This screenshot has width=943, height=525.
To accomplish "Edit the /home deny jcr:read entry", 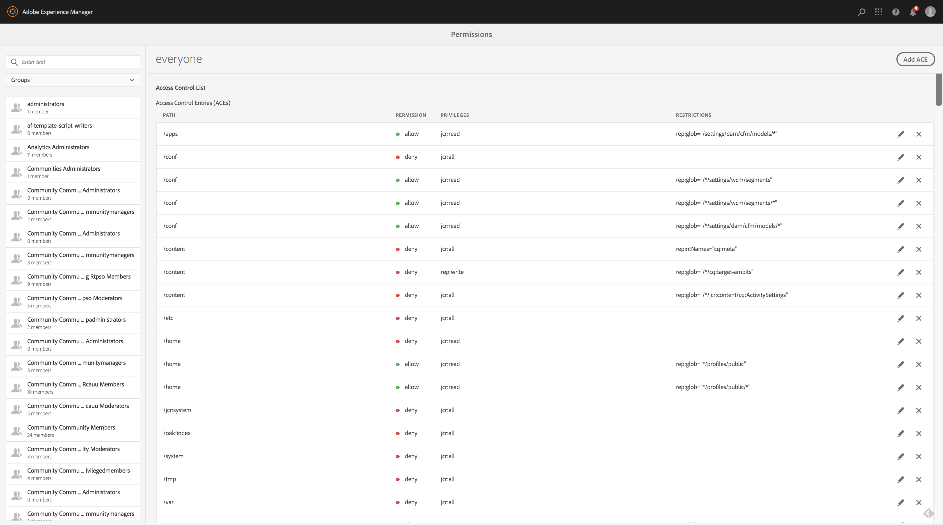I will 901,341.
